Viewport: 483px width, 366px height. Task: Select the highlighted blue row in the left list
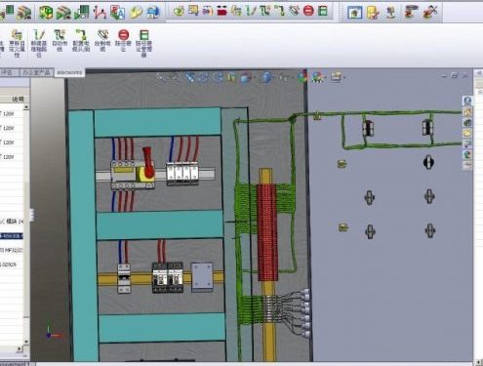tap(12, 235)
